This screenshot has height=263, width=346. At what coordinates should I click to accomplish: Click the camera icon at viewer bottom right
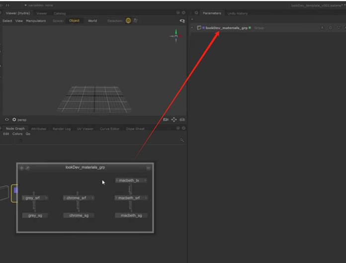[x=182, y=120]
